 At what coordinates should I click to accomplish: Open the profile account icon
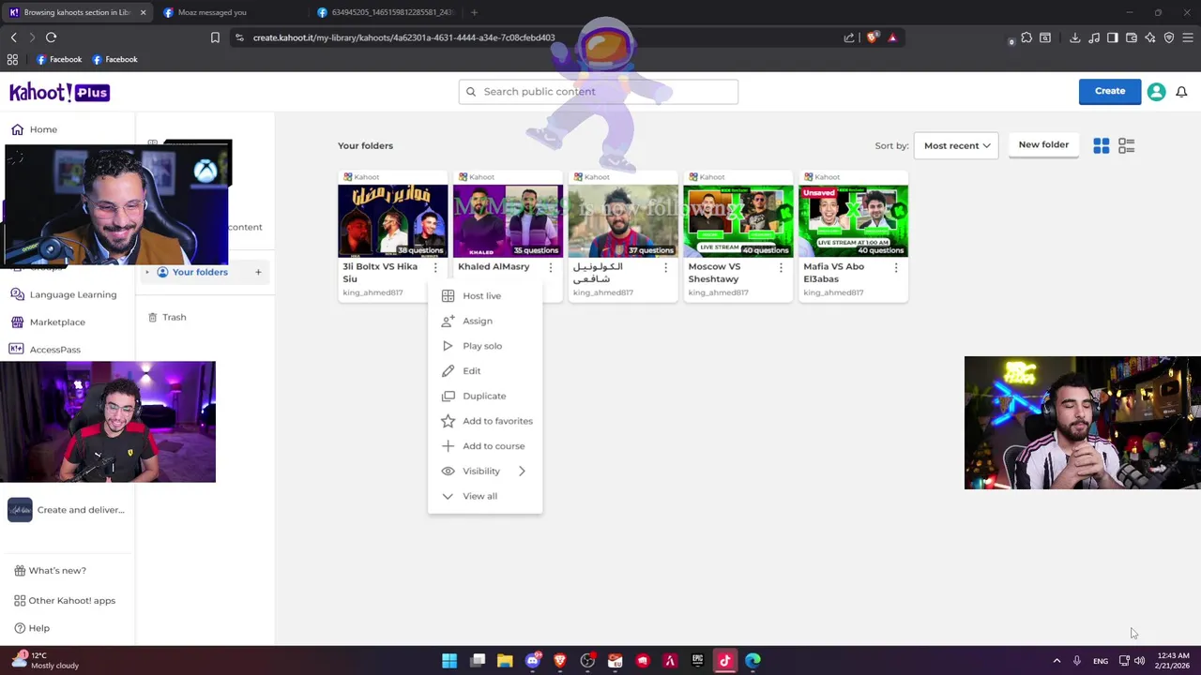tap(1156, 92)
